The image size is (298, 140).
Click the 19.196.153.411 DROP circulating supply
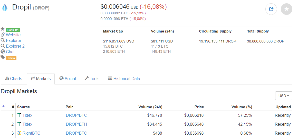pos(218,41)
